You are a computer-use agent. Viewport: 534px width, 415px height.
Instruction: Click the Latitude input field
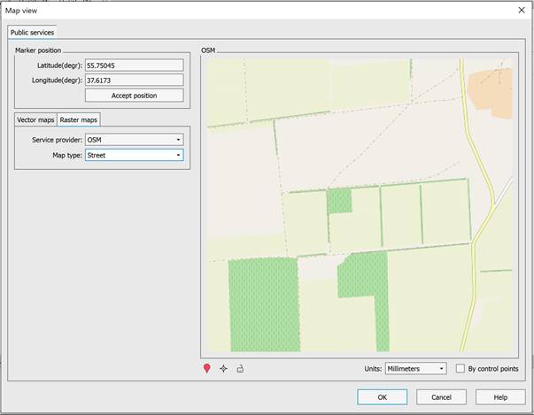134,65
